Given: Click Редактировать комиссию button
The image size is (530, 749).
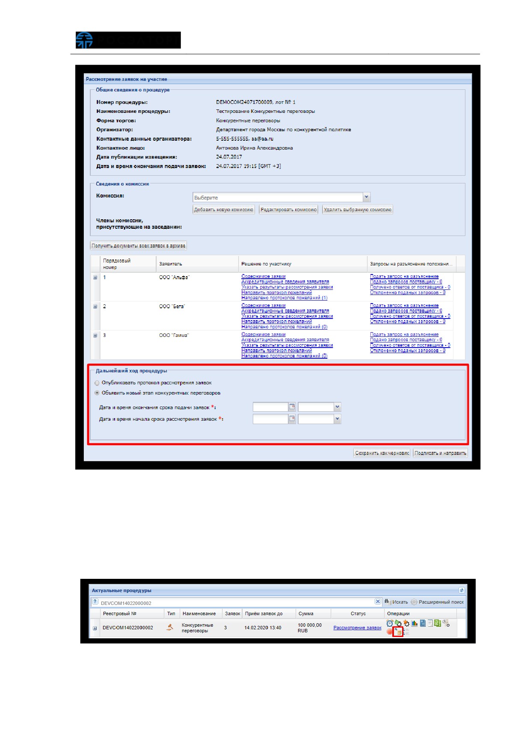Looking at the screenshot, I should pyautogui.click(x=289, y=209).
